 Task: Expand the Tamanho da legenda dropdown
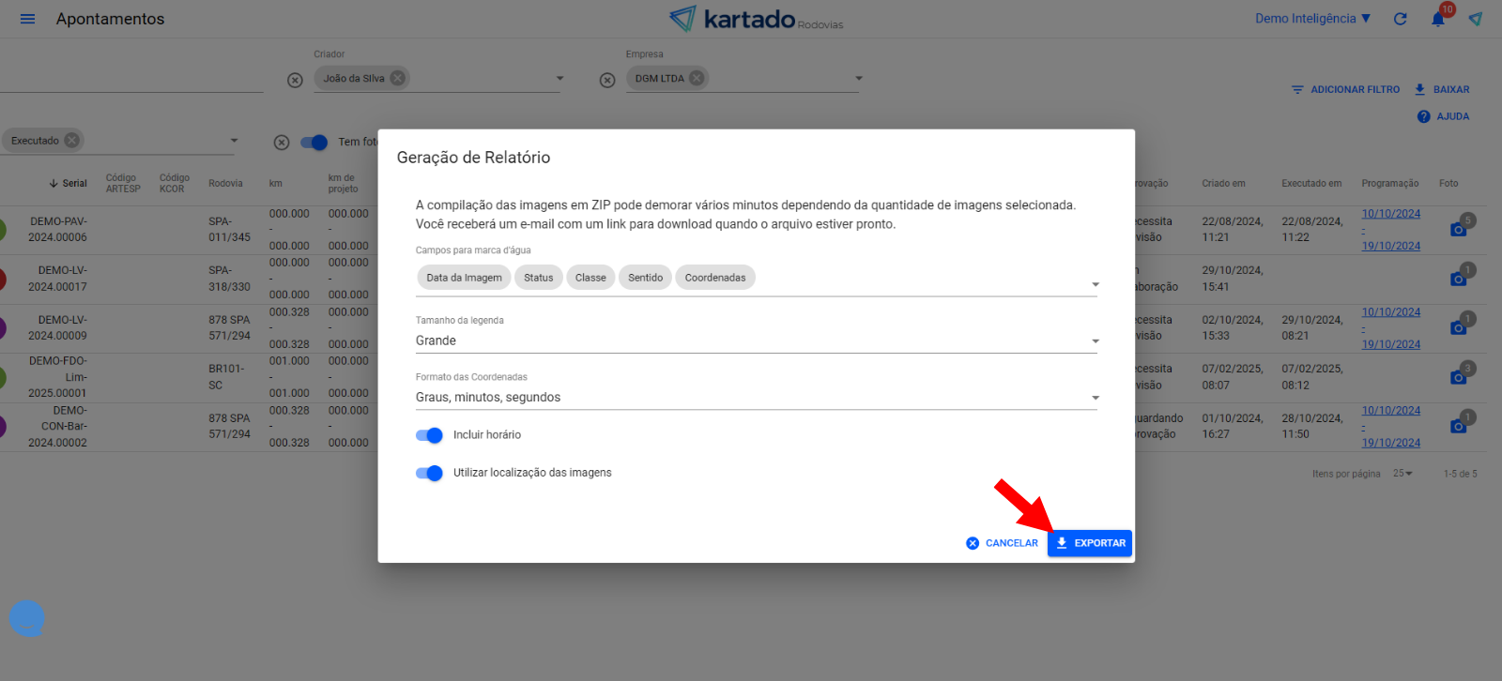coord(756,341)
